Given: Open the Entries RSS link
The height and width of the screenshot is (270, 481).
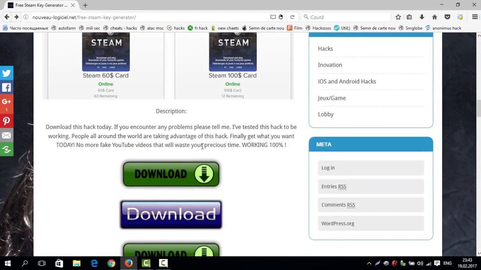Looking at the screenshot, I should [x=334, y=186].
